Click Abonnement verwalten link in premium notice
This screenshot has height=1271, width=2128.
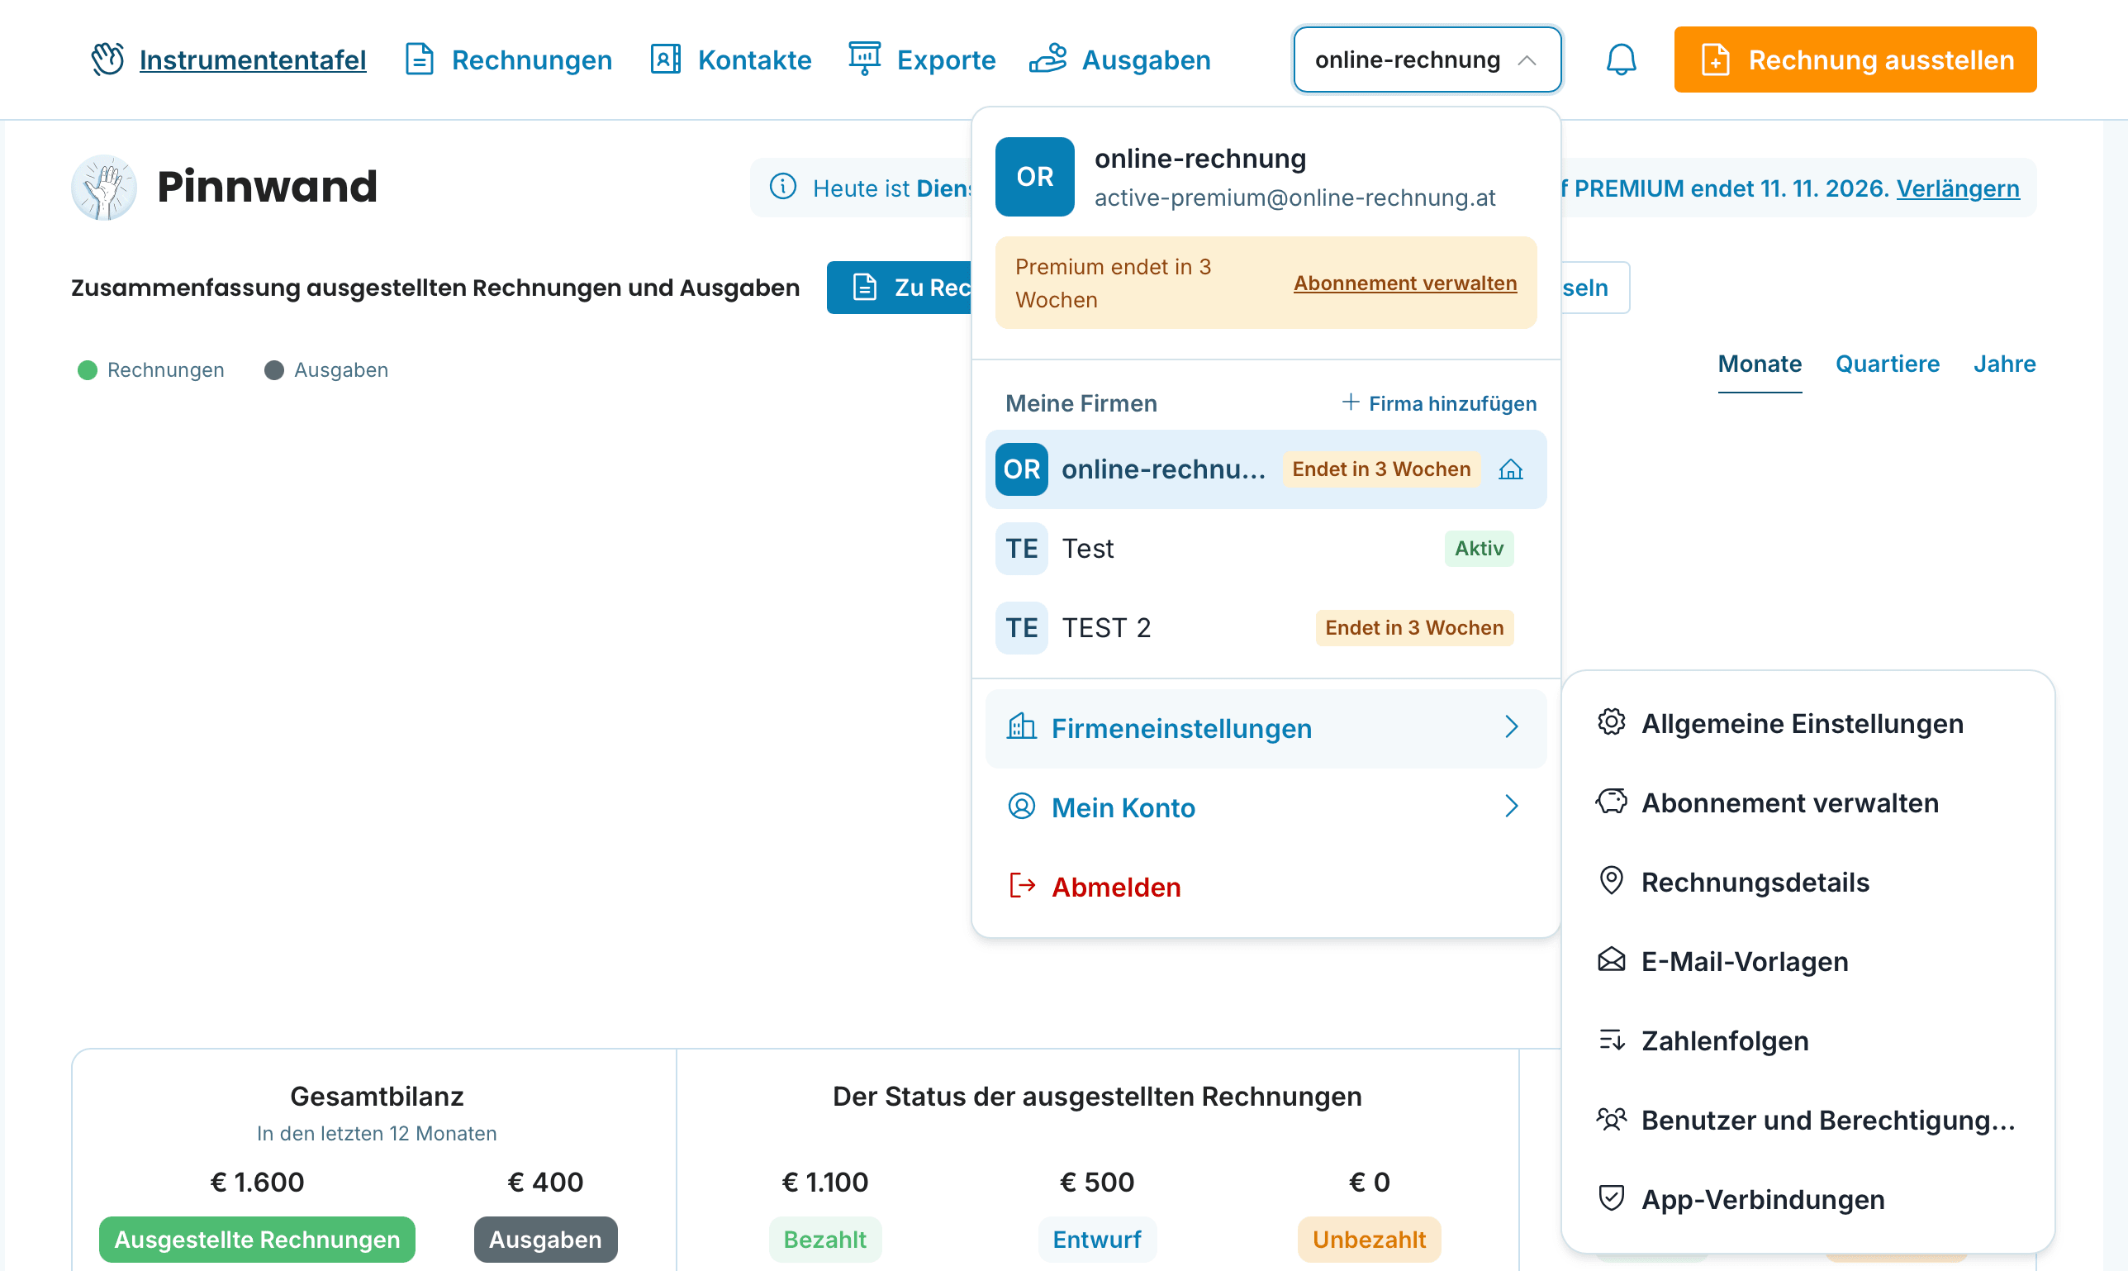(1404, 283)
